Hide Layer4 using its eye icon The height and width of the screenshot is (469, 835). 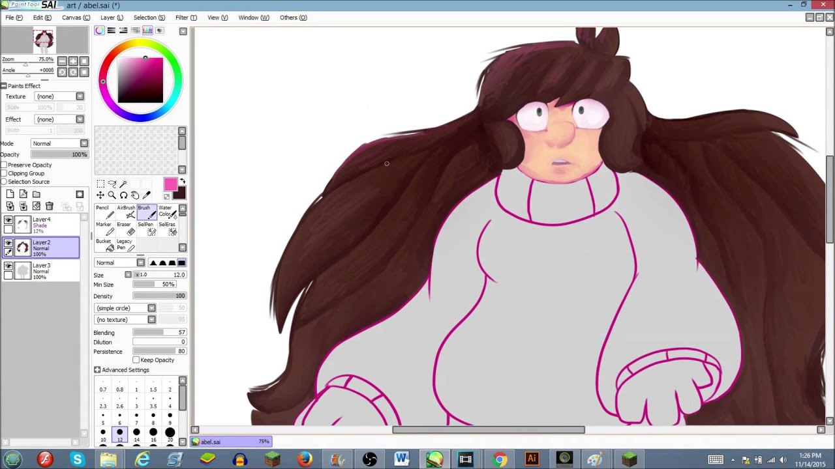pyautogui.click(x=8, y=221)
